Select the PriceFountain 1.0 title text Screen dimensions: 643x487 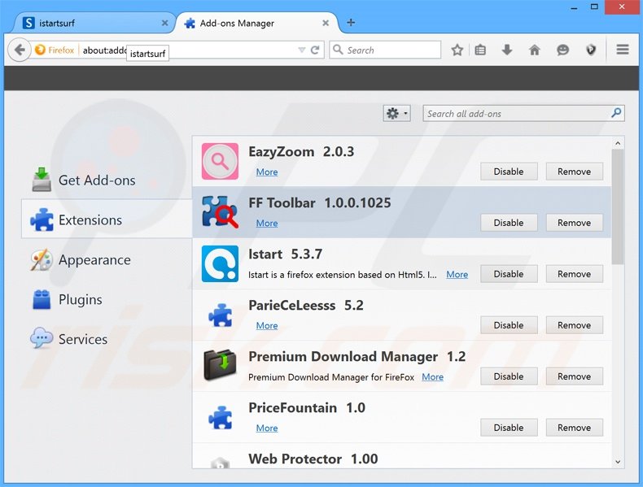pyautogui.click(x=307, y=408)
